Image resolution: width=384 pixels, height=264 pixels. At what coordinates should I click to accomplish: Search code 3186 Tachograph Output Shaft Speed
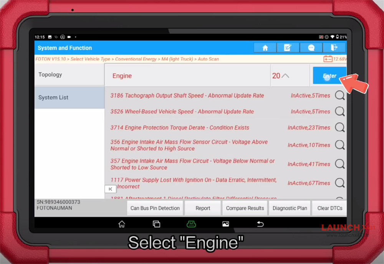(340, 95)
